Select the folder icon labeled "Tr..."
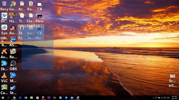This screenshot has width=179, height=100. (x=22, y=16)
